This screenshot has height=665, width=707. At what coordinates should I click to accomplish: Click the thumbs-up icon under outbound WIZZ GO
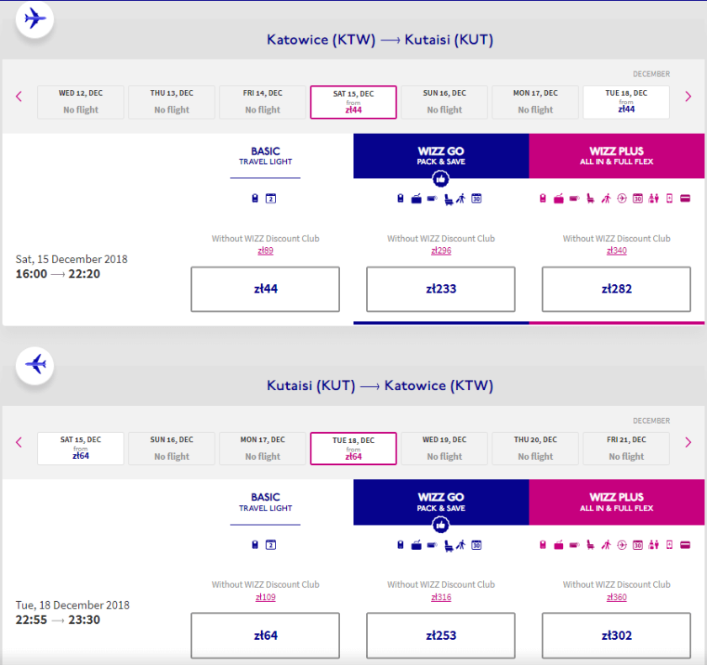point(441,179)
